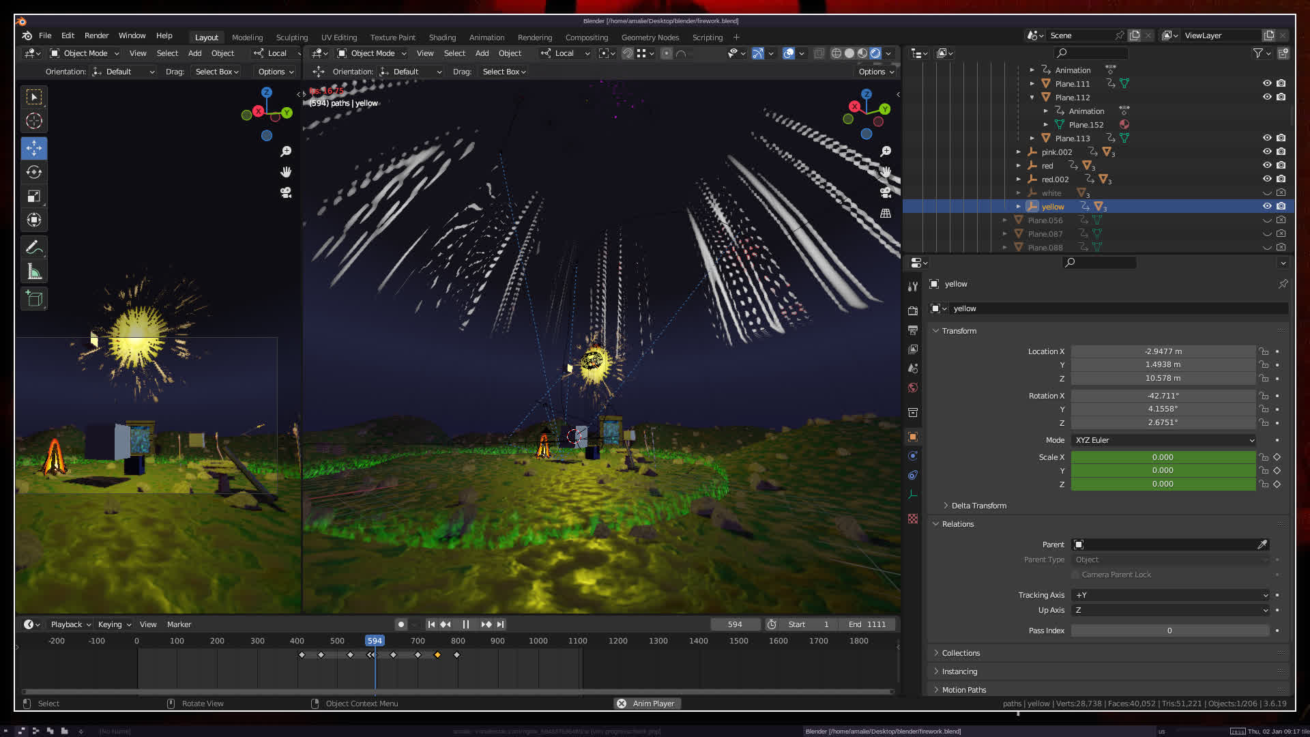
Task: Toggle visibility of pink.002 object
Action: coord(1267,151)
